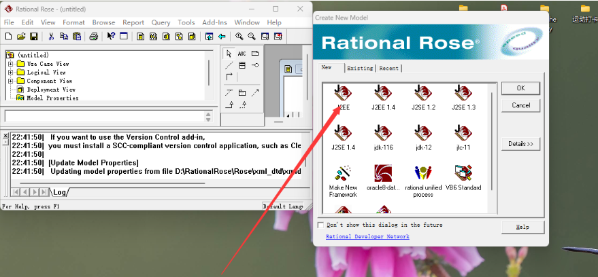Expand the Logical View node

10,72
